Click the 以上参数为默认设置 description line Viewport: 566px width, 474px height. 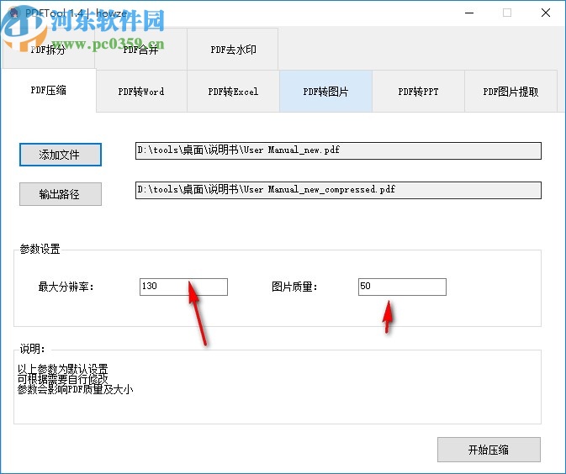pyautogui.click(x=63, y=369)
